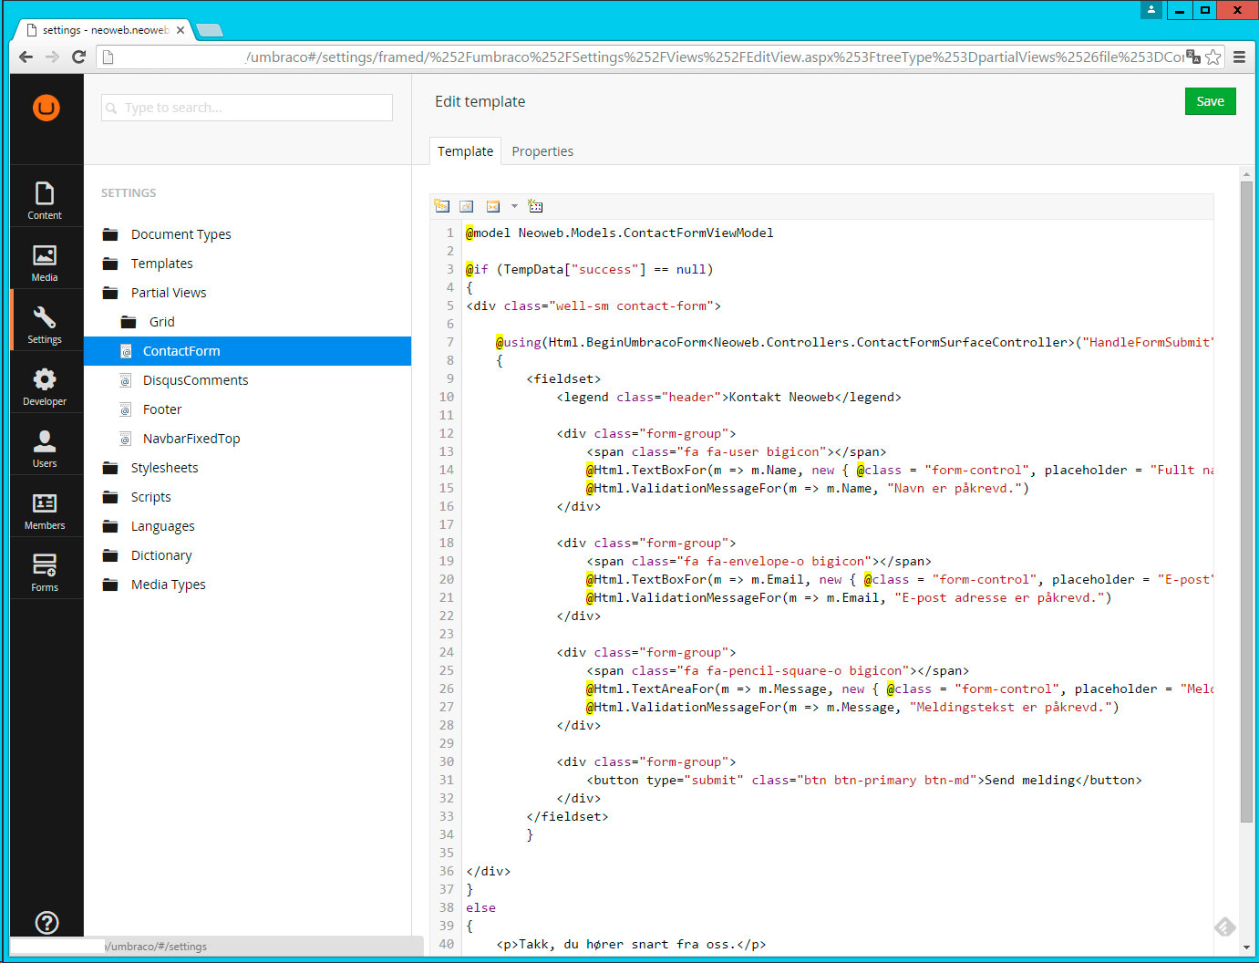This screenshot has width=1259, height=963.
Task: Click the browser back arrow
Action: 26,57
